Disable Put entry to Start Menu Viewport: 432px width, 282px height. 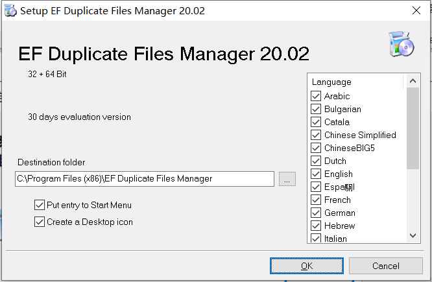[40, 205]
